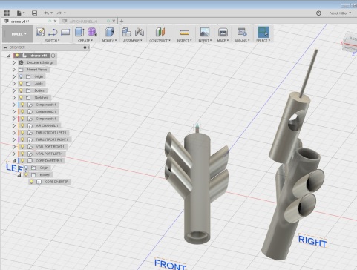Select the CORE DIVERTER body row

(50, 182)
